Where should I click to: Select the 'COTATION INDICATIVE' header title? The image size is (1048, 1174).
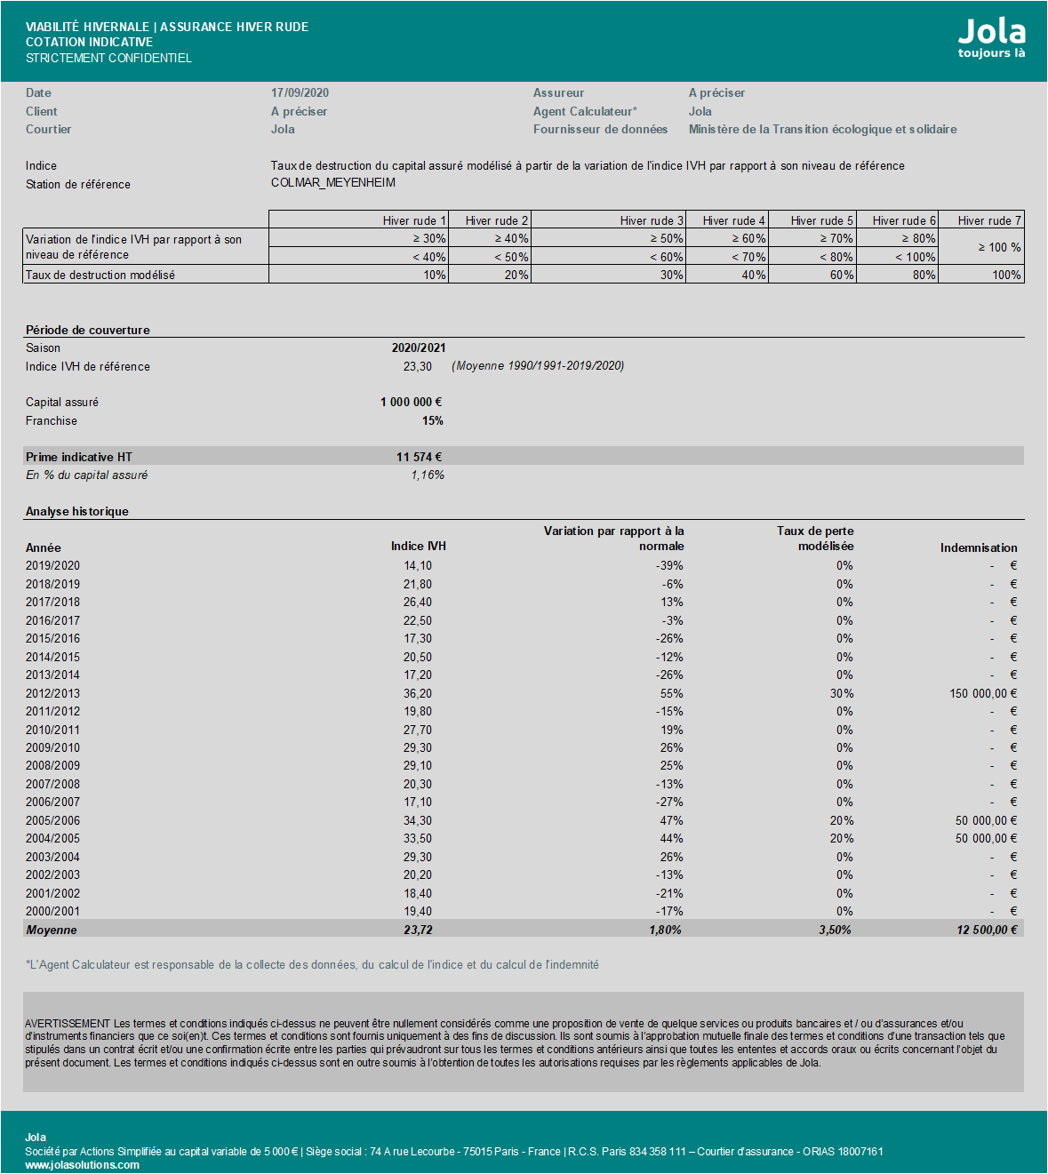point(89,42)
